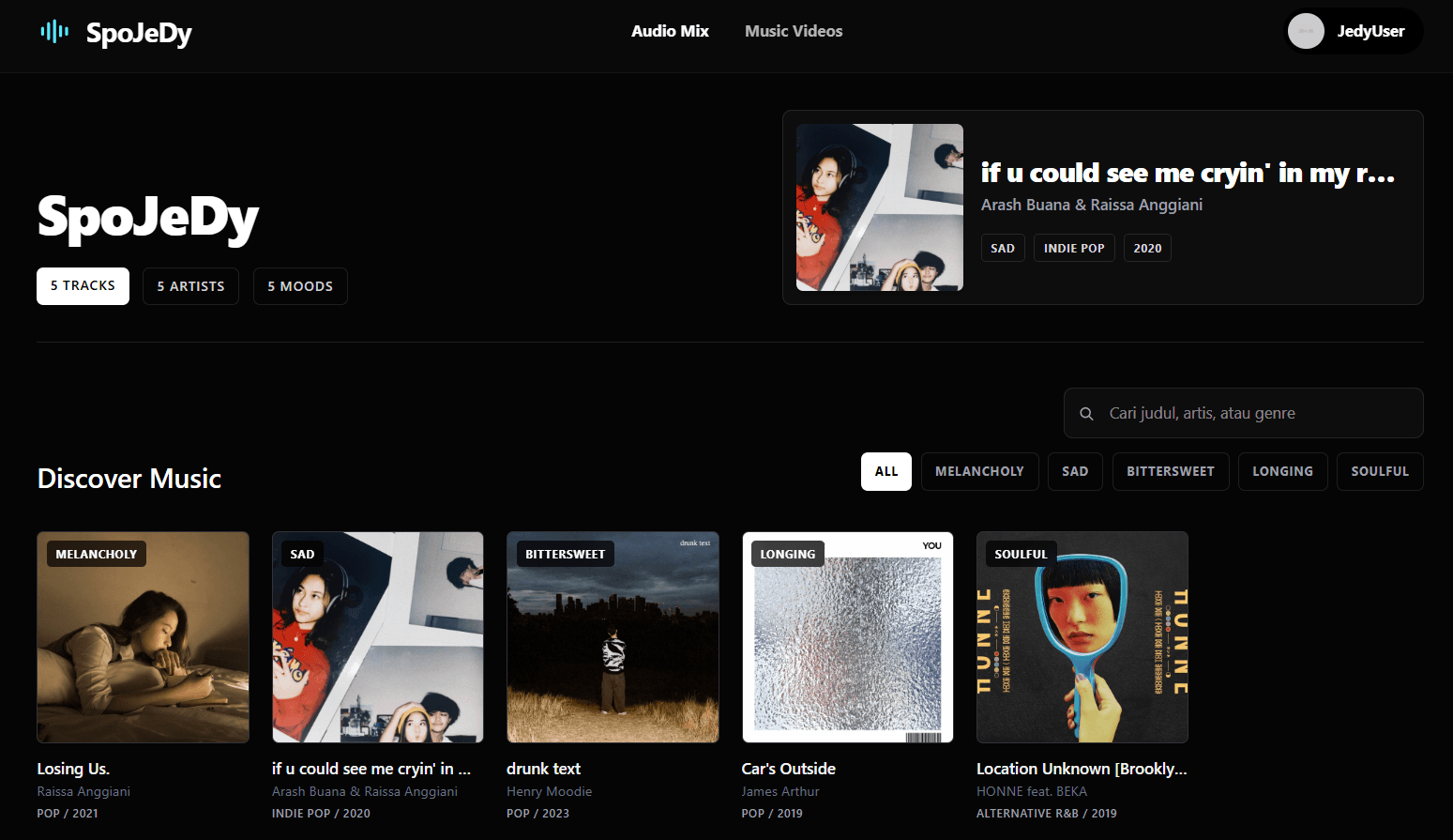Filter by SAD mood
The height and width of the screenshot is (840, 1453).
(1075, 471)
